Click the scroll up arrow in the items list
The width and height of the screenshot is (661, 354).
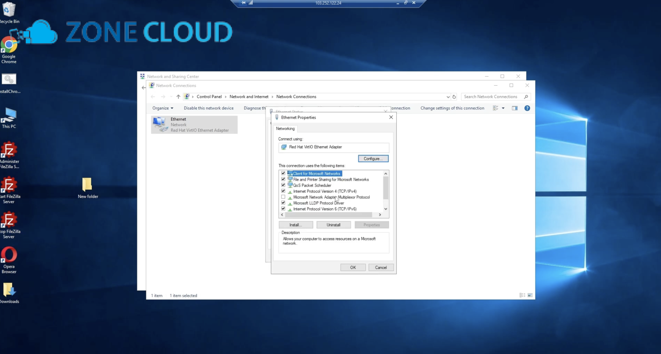[x=385, y=174]
